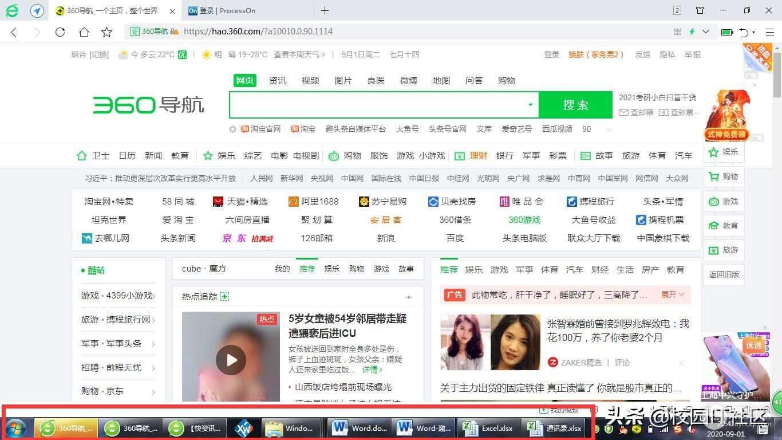This screenshot has height=440, width=782.
Task: Open the 5岁女童 news headline
Action: coord(347,326)
